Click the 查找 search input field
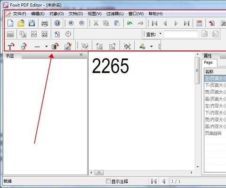 click(x=181, y=34)
